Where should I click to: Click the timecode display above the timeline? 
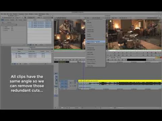point(61,62)
